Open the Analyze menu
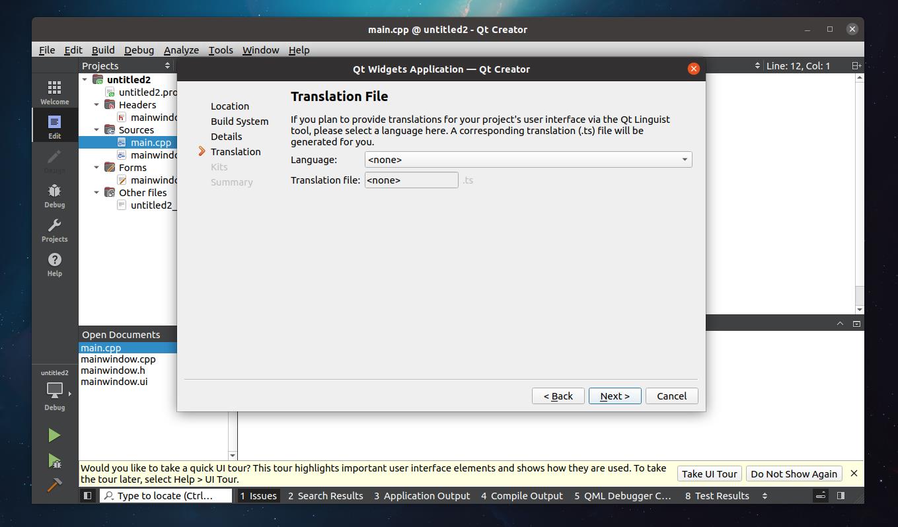The height and width of the screenshot is (527, 898). coord(181,50)
